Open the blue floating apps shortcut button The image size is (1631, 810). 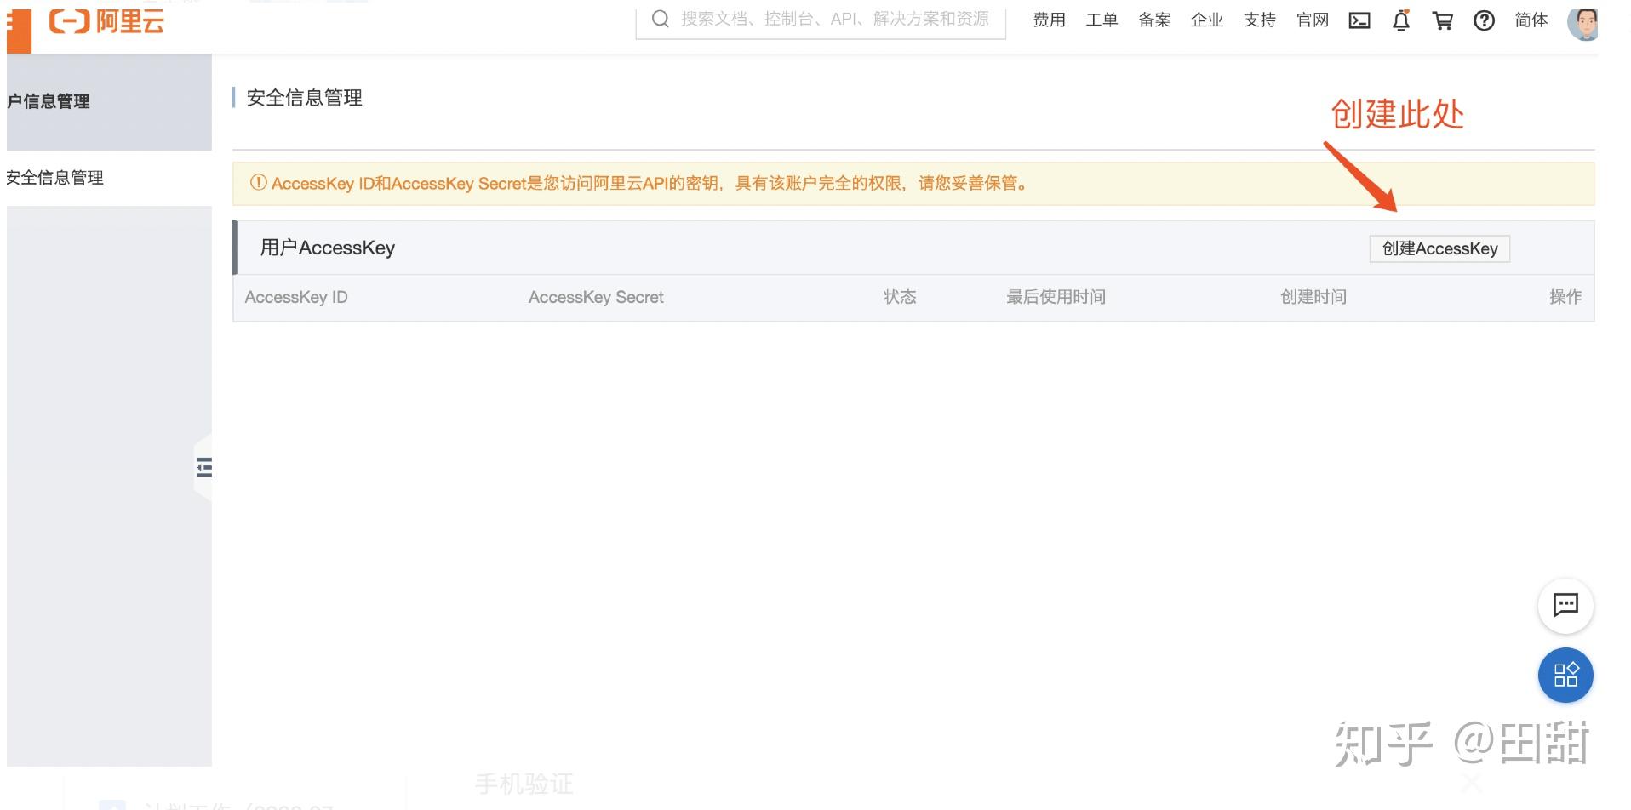coord(1565,675)
